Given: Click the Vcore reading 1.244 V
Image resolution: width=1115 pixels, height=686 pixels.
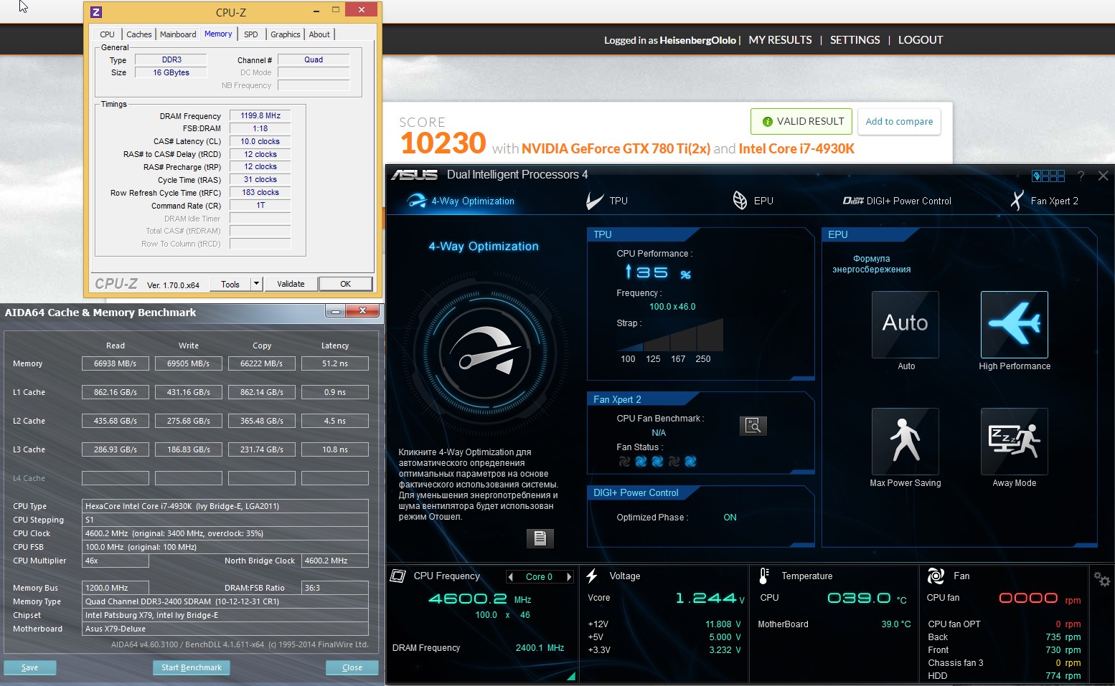Looking at the screenshot, I should tap(710, 599).
